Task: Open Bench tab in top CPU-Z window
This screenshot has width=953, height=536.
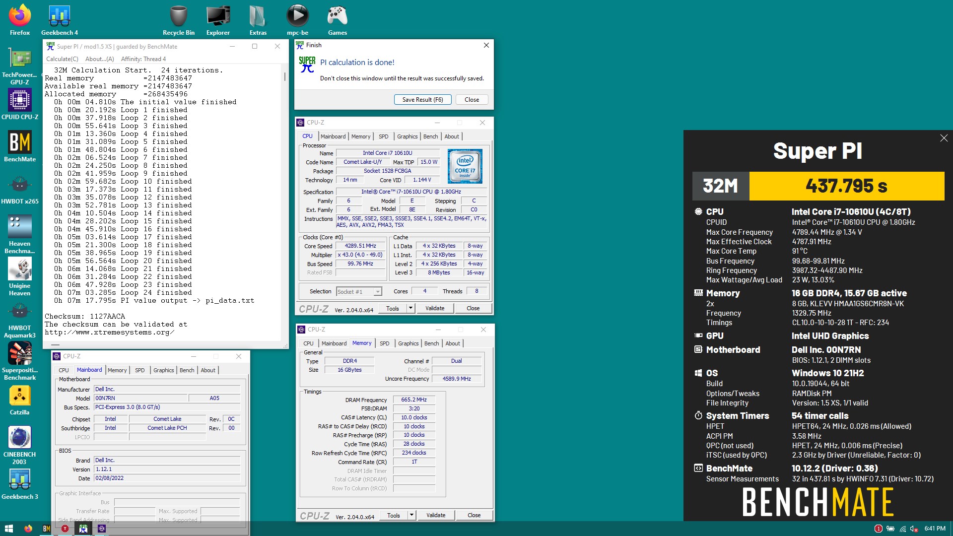Action: pos(430,136)
